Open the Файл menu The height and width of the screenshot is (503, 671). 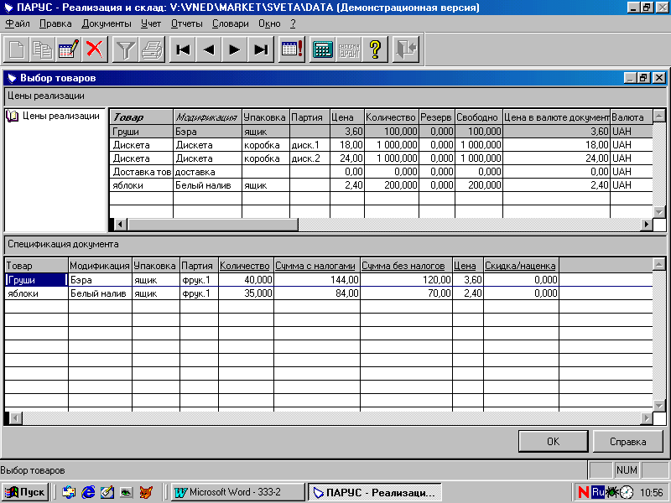point(18,24)
